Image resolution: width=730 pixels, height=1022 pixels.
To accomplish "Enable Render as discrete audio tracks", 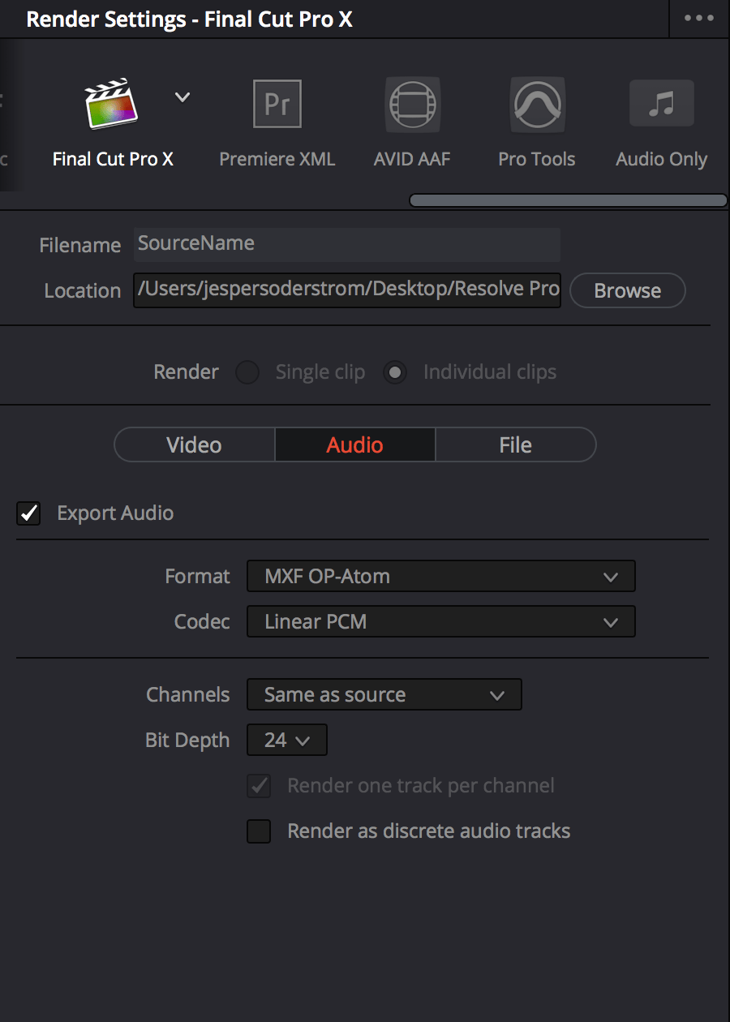I will (x=259, y=831).
